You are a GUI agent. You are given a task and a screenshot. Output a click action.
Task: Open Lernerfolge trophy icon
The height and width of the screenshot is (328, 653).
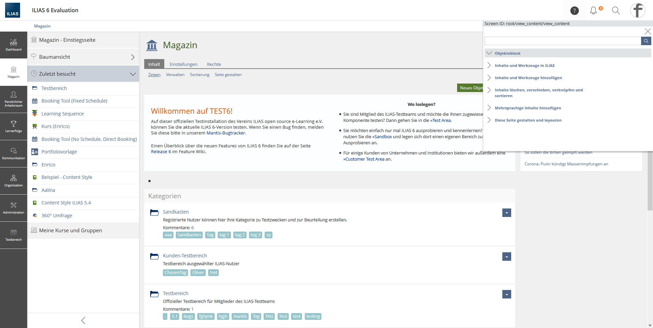14,126
